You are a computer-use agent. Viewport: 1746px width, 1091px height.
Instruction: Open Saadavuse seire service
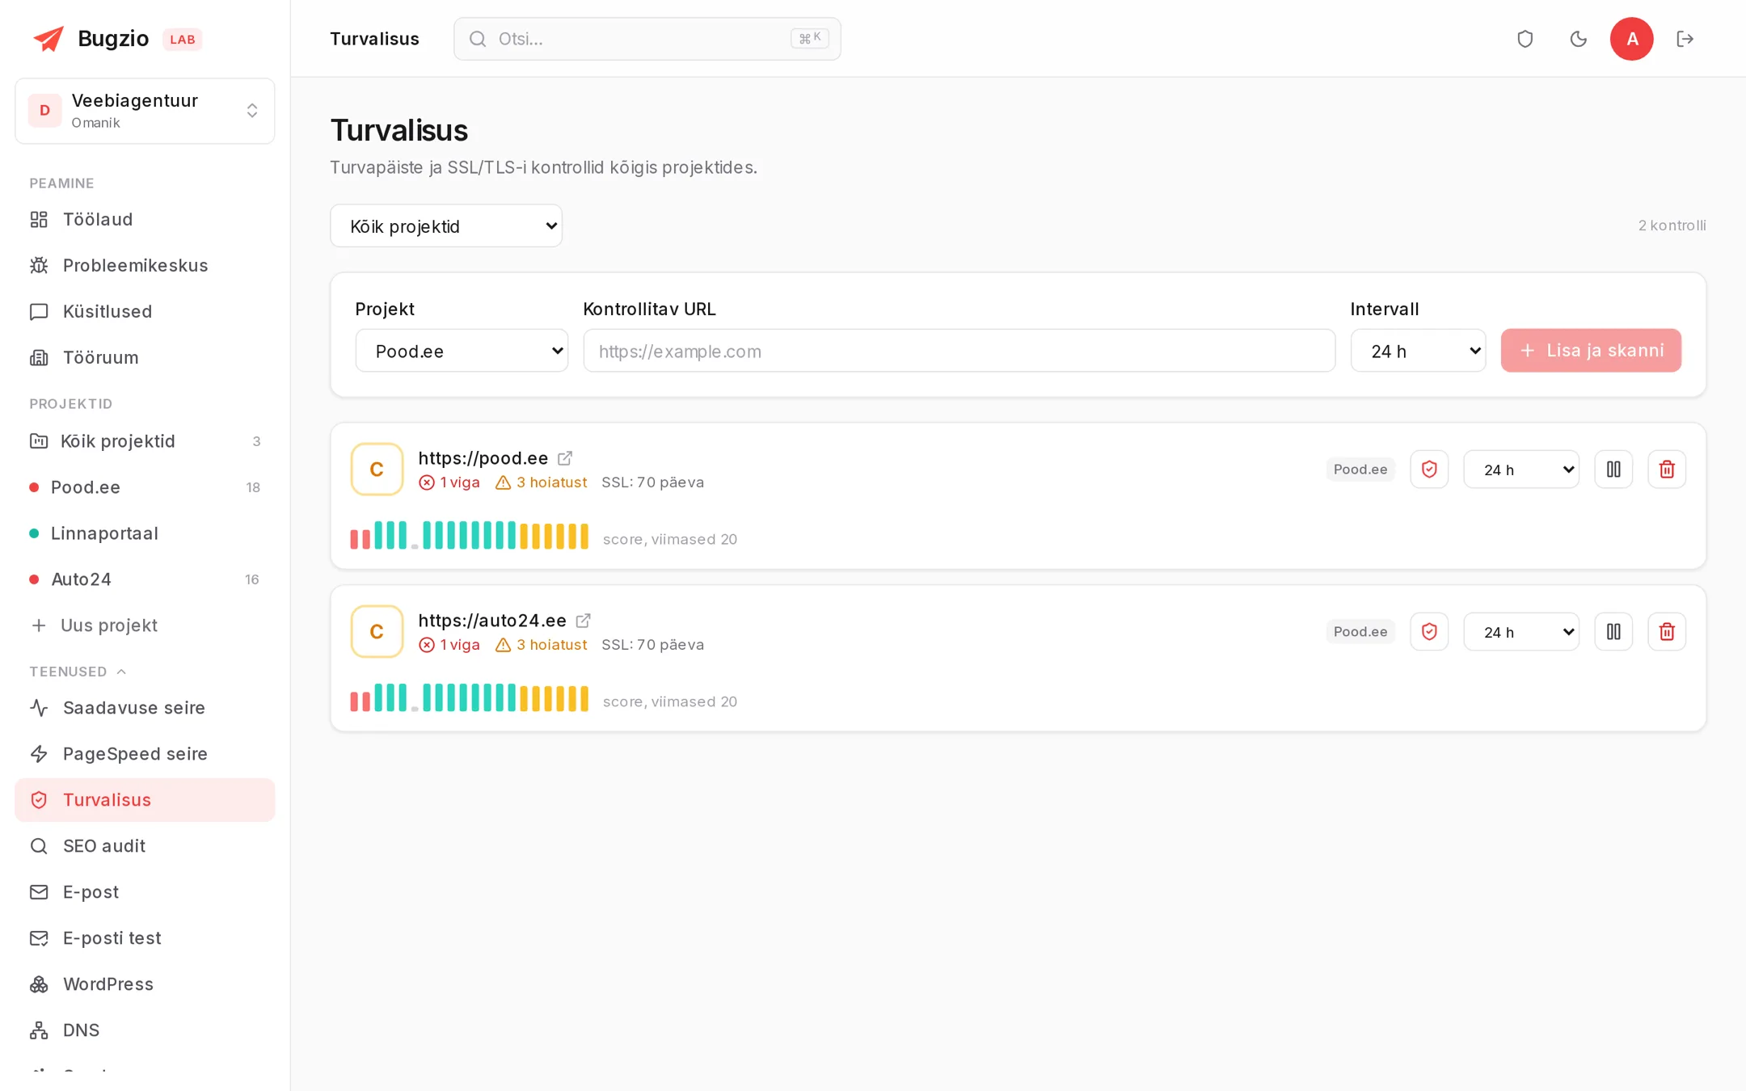click(x=145, y=708)
